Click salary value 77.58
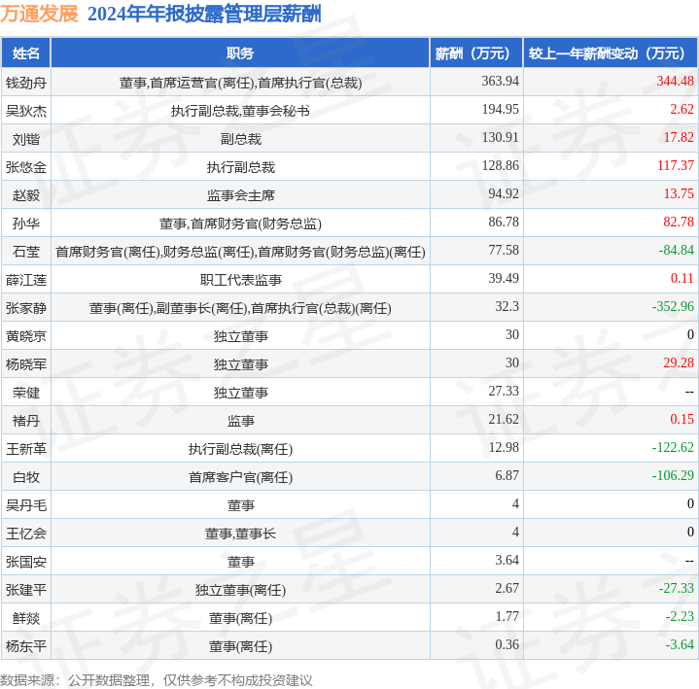Viewport: 699px width, 689px height. click(504, 250)
